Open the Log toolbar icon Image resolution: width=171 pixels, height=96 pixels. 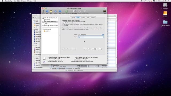point(105,11)
